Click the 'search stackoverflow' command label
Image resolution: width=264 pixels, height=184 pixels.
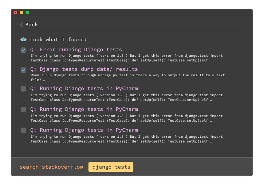coord(51,167)
